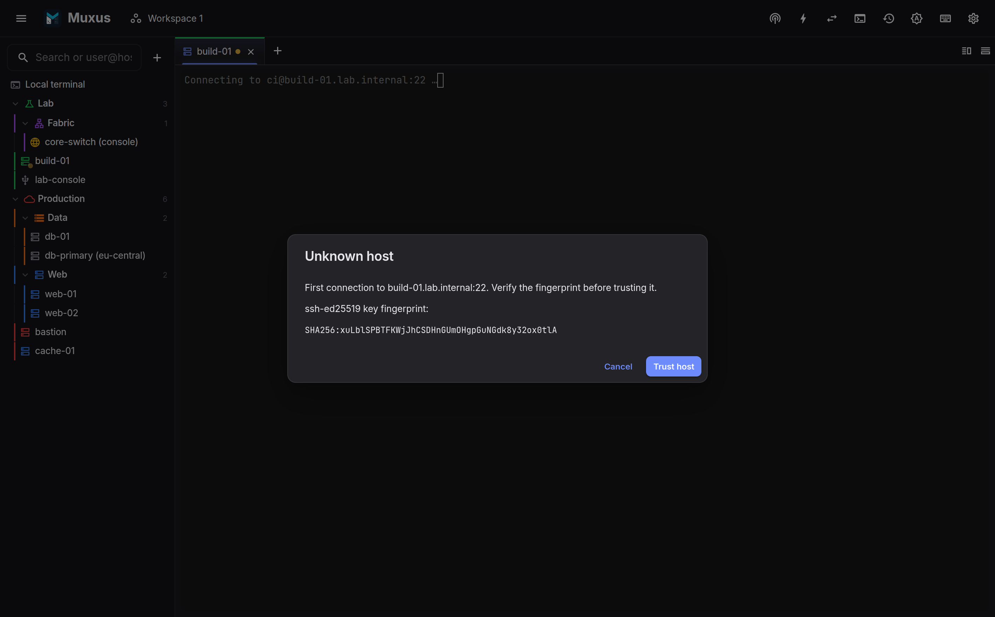Click the globe icon of core-switch
Image resolution: width=995 pixels, height=617 pixels.
(35, 142)
